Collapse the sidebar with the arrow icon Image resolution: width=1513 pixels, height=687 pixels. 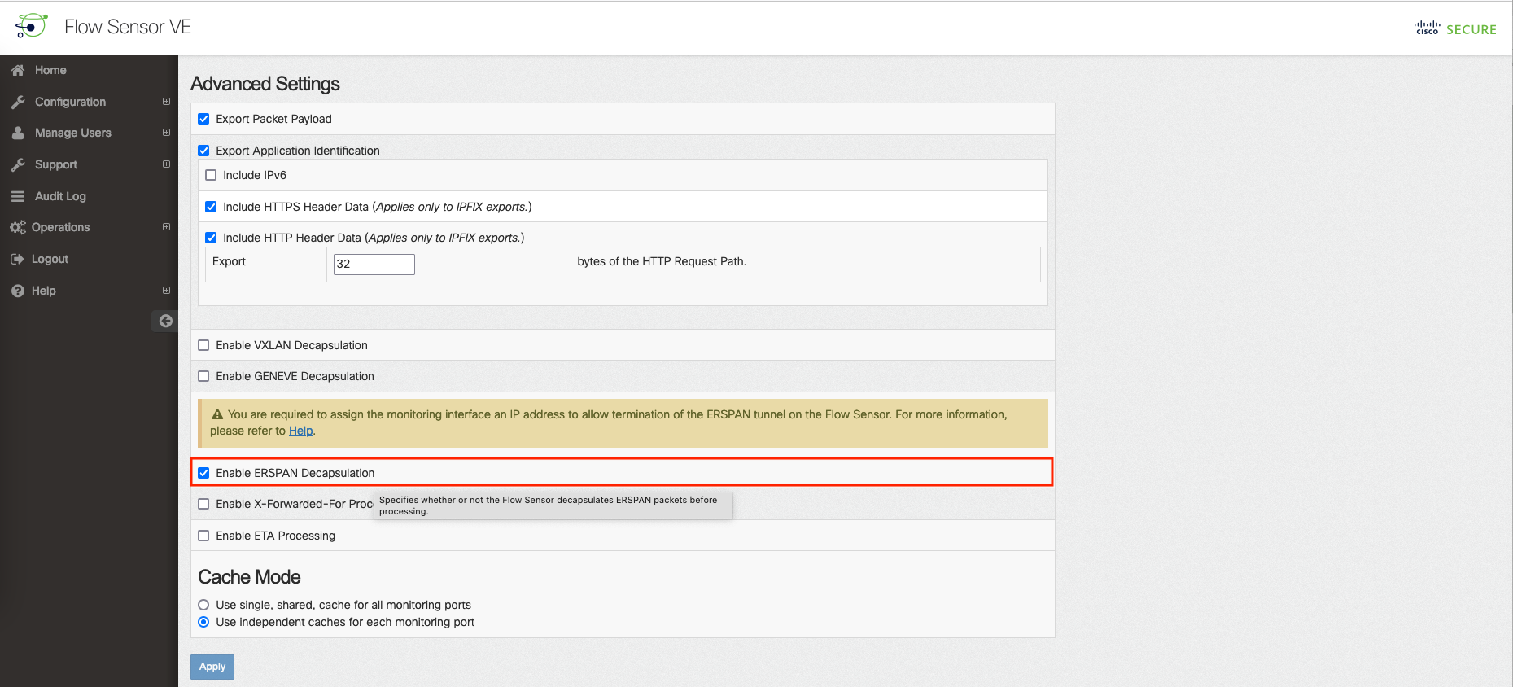point(165,321)
